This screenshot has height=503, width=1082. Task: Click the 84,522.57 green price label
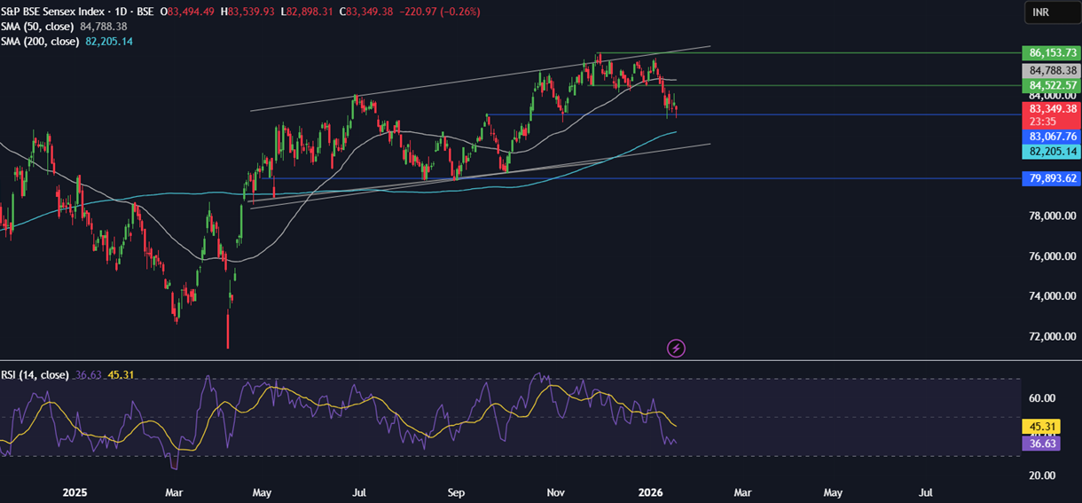coord(1053,85)
